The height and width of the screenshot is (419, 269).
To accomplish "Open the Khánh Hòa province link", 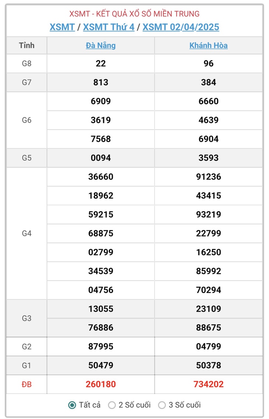I will tap(209, 45).
